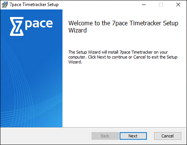This screenshot has height=145, width=187.
Task: Click the installer icon in title bar
Action: 5,5
